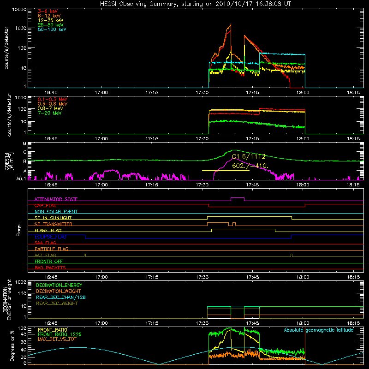Click the Degrees or % axis label

point(12,345)
